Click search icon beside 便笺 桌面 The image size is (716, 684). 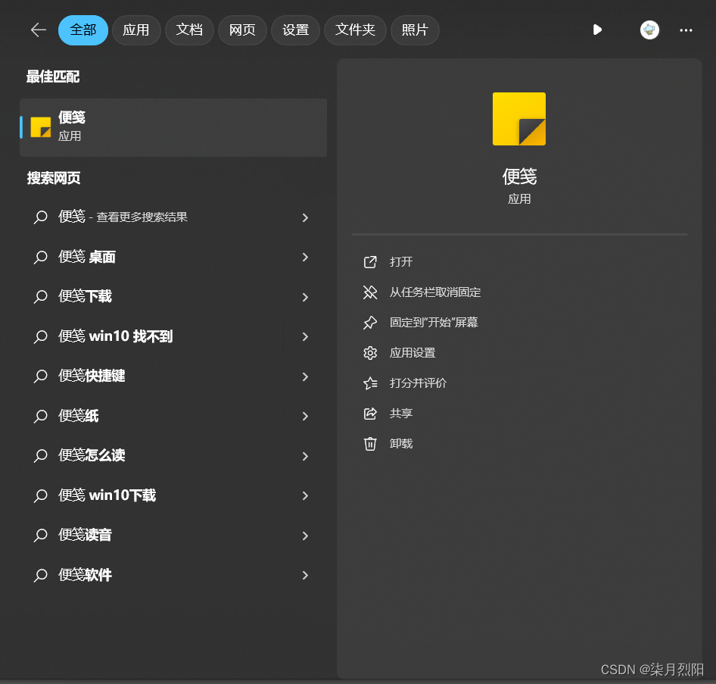coord(41,258)
